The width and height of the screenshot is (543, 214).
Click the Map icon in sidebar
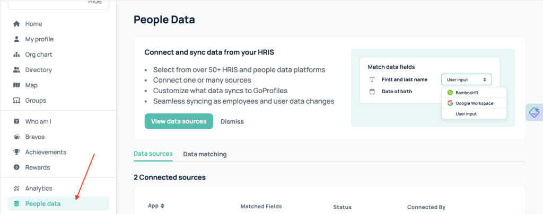pyautogui.click(x=16, y=85)
